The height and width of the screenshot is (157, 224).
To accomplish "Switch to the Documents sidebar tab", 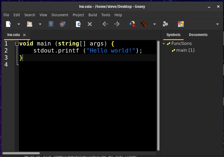I will point(198,35).
